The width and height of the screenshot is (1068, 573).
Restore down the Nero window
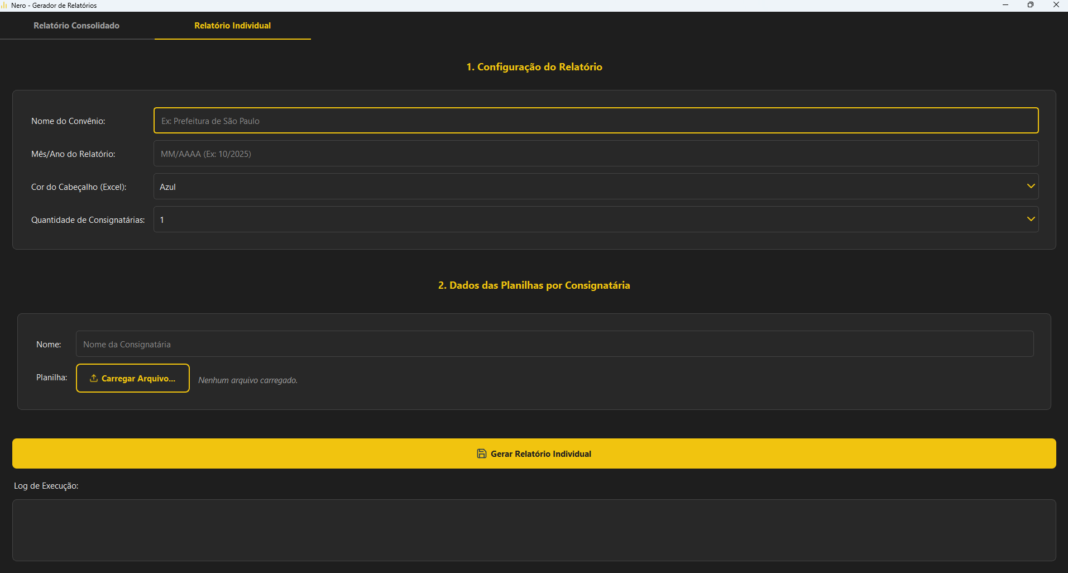[x=1031, y=5]
